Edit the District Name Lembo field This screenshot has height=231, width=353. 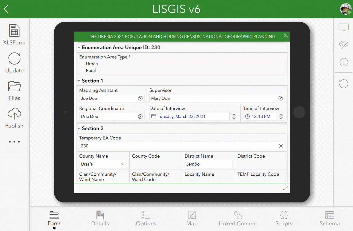point(208,164)
